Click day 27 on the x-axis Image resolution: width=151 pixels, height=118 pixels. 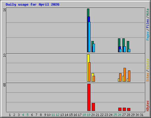124,115
